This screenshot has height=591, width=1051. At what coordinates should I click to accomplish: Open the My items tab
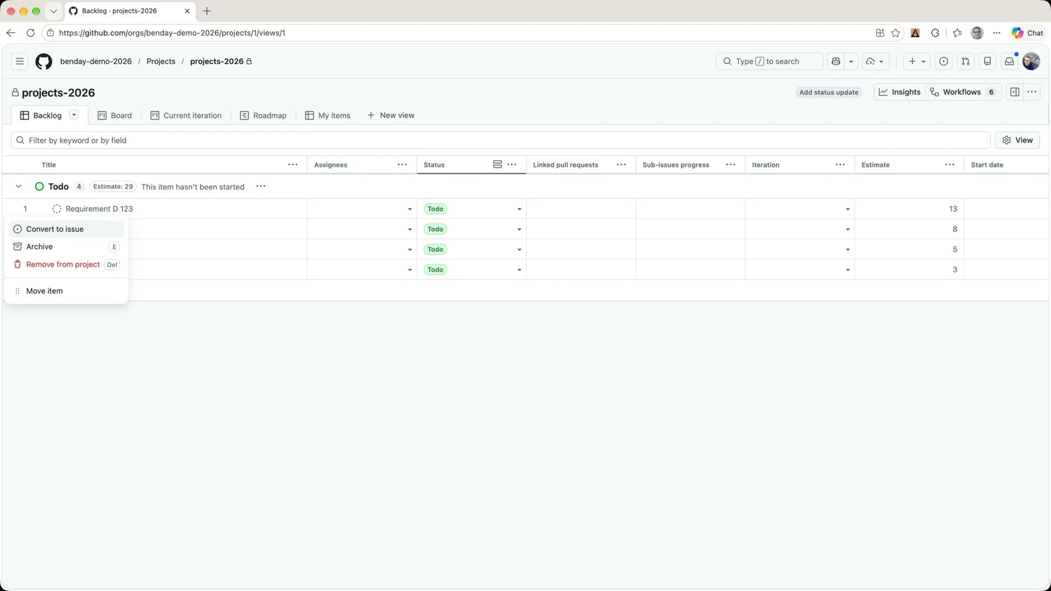pos(328,115)
